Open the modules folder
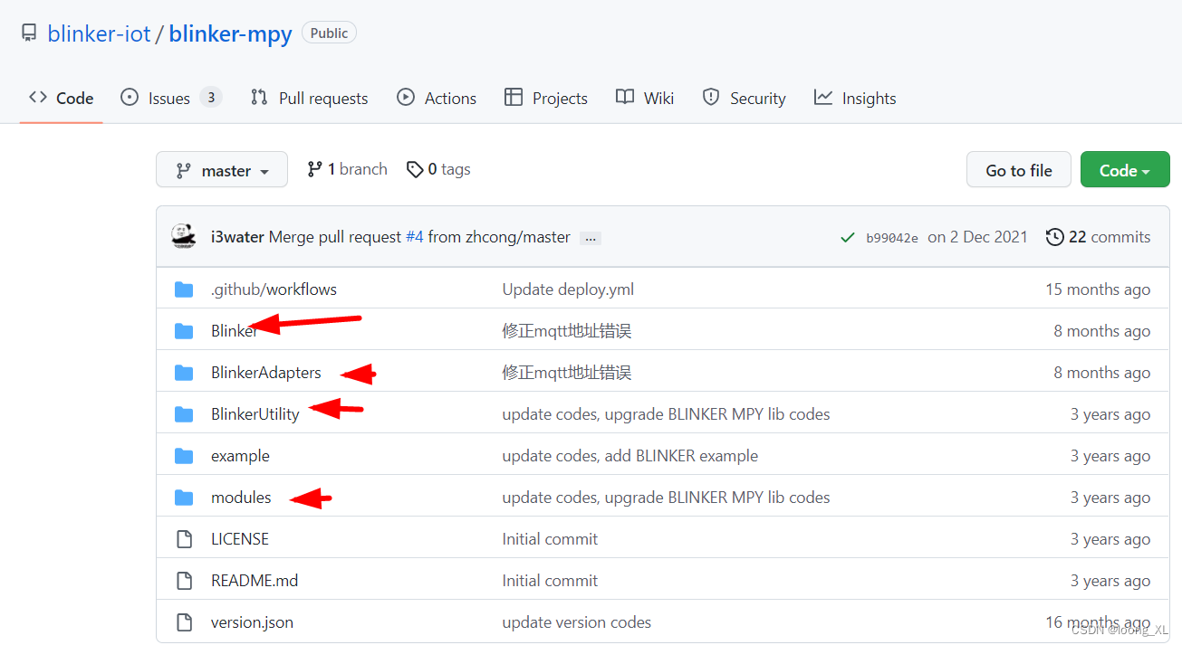This screenshot has width=1182, height=645. pyautogui.click(x=241, y=498)
